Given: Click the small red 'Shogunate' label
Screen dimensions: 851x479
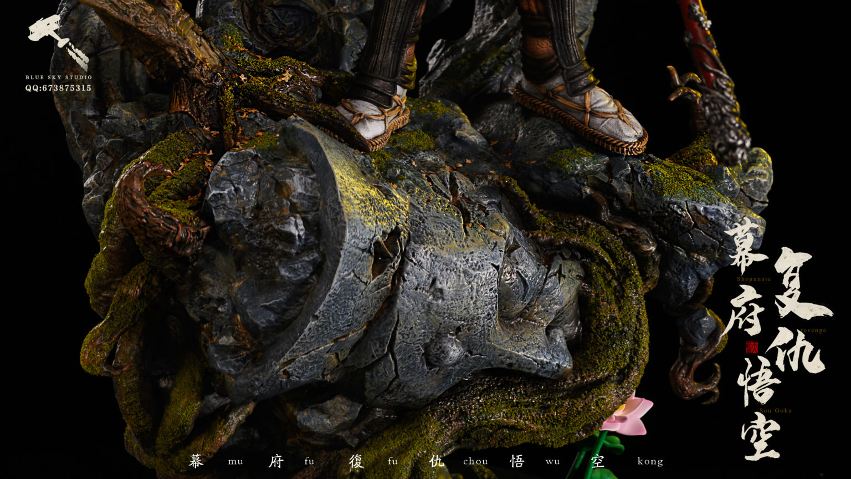Looking at the screenshot, I should click(753, 279).
